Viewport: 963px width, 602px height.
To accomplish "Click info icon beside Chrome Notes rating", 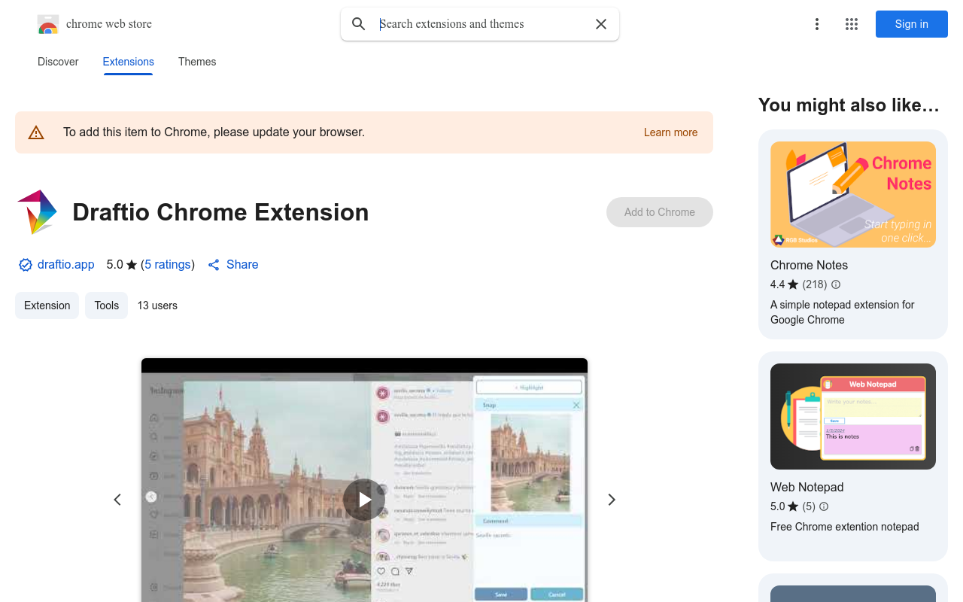I will pyautogui.click(x=836, y=284).
